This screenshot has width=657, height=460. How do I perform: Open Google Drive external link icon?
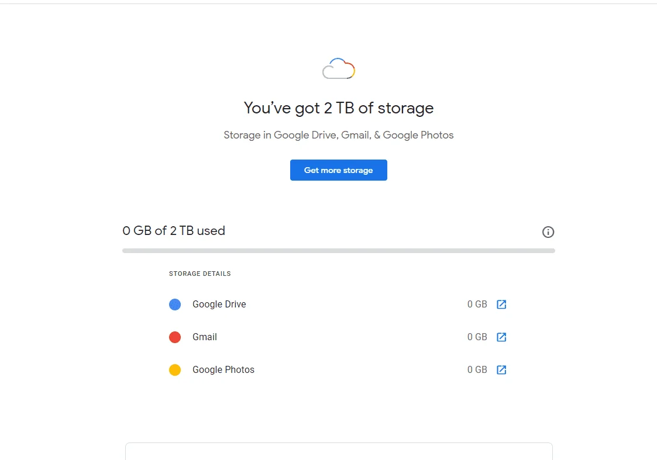pyautogui.click(x=501, y=305)
